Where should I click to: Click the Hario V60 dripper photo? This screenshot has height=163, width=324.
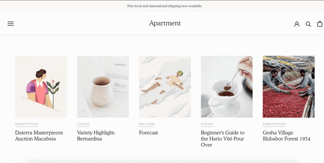(x=227, y=87)
